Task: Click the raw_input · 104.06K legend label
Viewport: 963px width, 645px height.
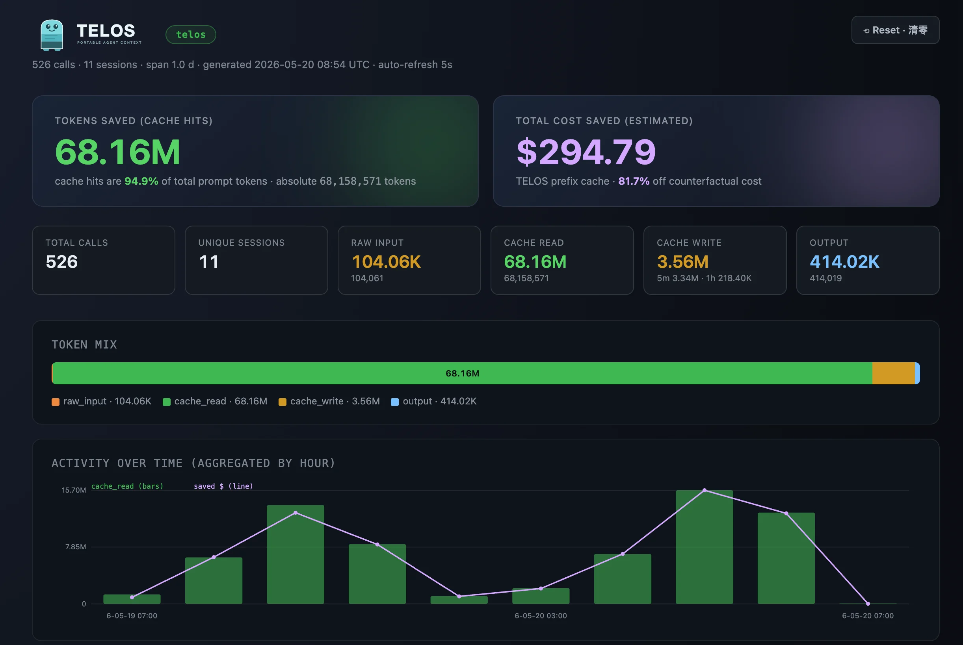Action: click(108, 401)
